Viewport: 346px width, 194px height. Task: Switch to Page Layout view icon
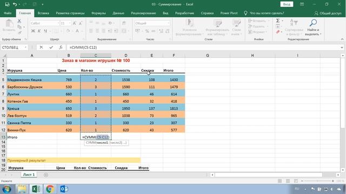click(x=288, y=181)
